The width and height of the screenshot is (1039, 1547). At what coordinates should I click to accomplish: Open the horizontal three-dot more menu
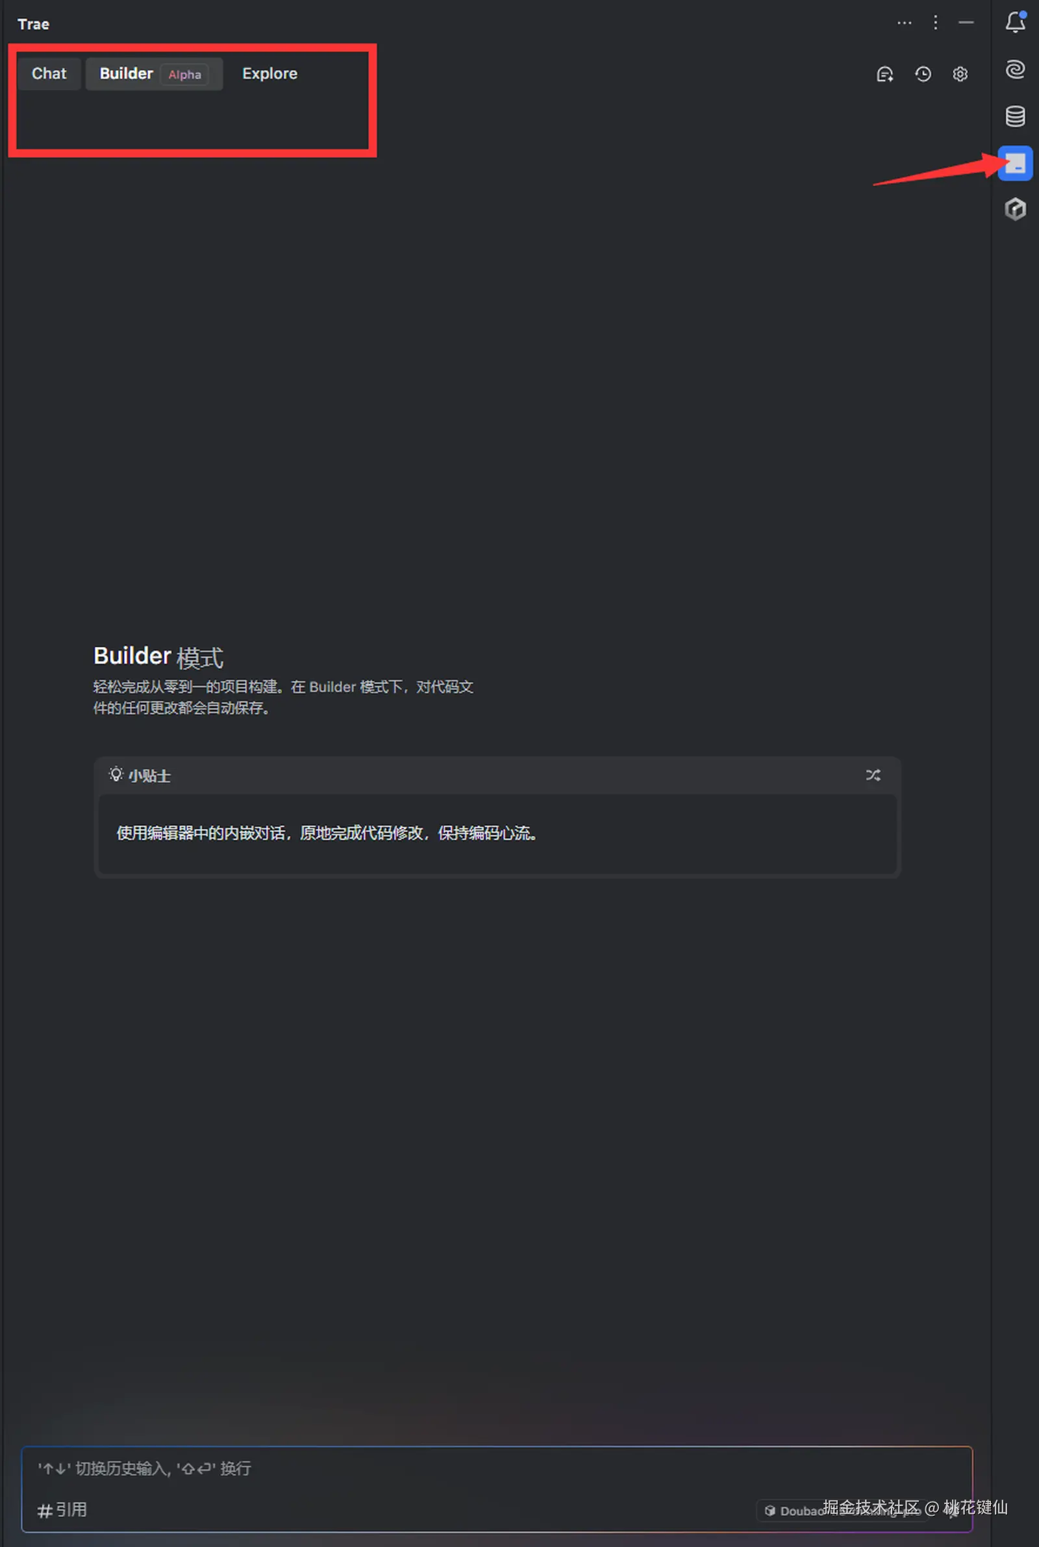tap(904, 23)
